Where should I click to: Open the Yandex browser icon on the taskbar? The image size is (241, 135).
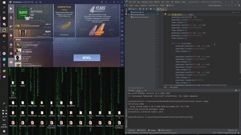4,18
